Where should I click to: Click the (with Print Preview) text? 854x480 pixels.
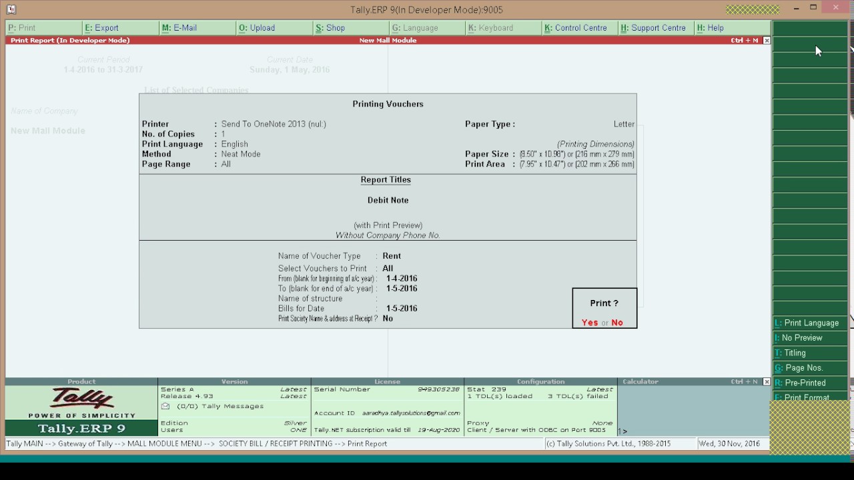coord(388,225)
